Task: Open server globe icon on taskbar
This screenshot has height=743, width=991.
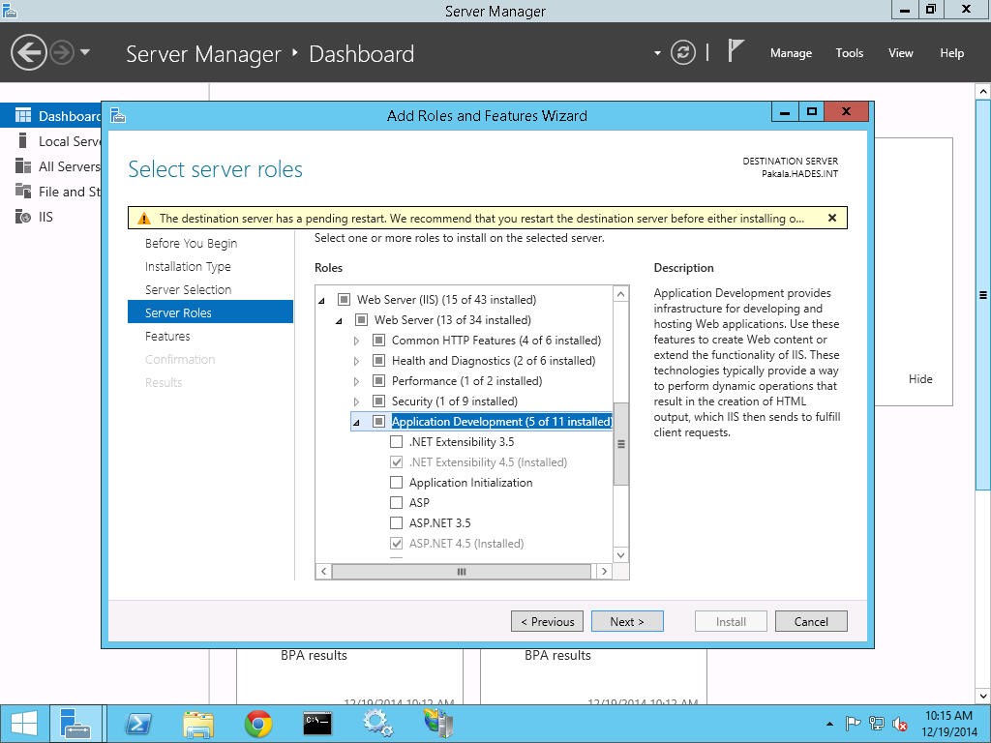Action: tap(438, 724)
